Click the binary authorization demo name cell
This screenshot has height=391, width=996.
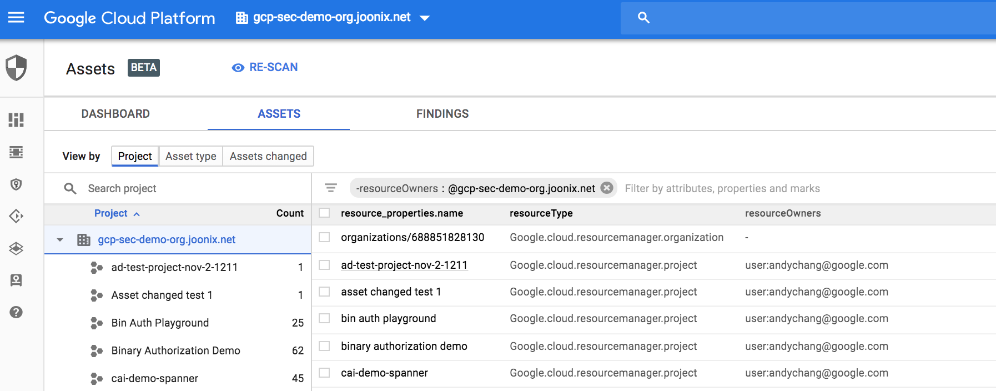(x=404, y=347)
